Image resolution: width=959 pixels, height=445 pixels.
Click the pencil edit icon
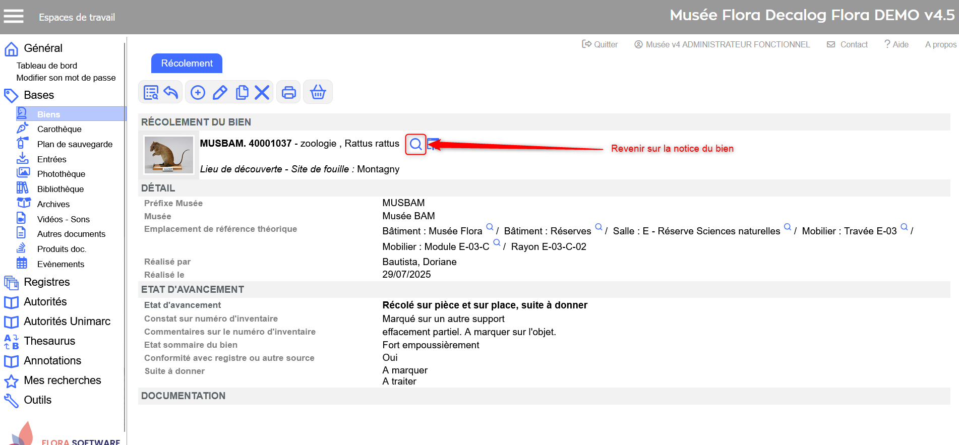[x=220, y=92]
